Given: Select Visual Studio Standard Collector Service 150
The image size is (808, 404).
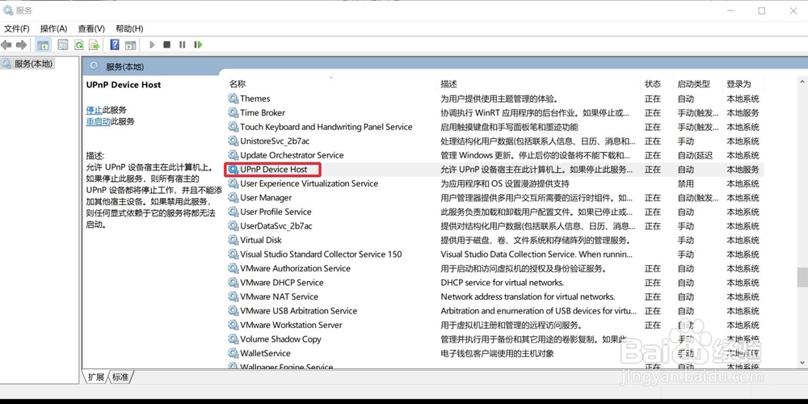Looking at the screenshot, I should tap(321, 254).
